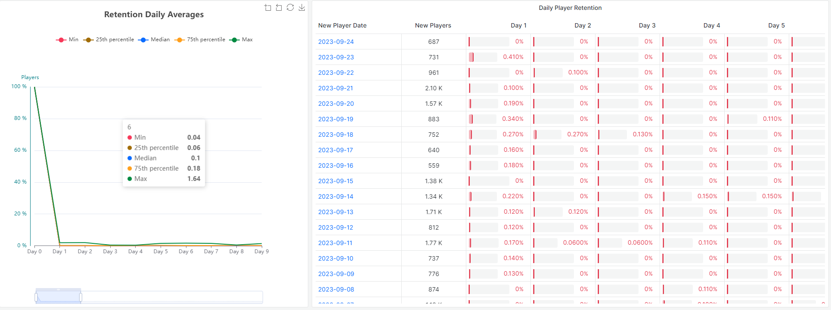Activate the area zoom tool on the chart
This screenshot has width=831, height=310.
pos(268,8)
